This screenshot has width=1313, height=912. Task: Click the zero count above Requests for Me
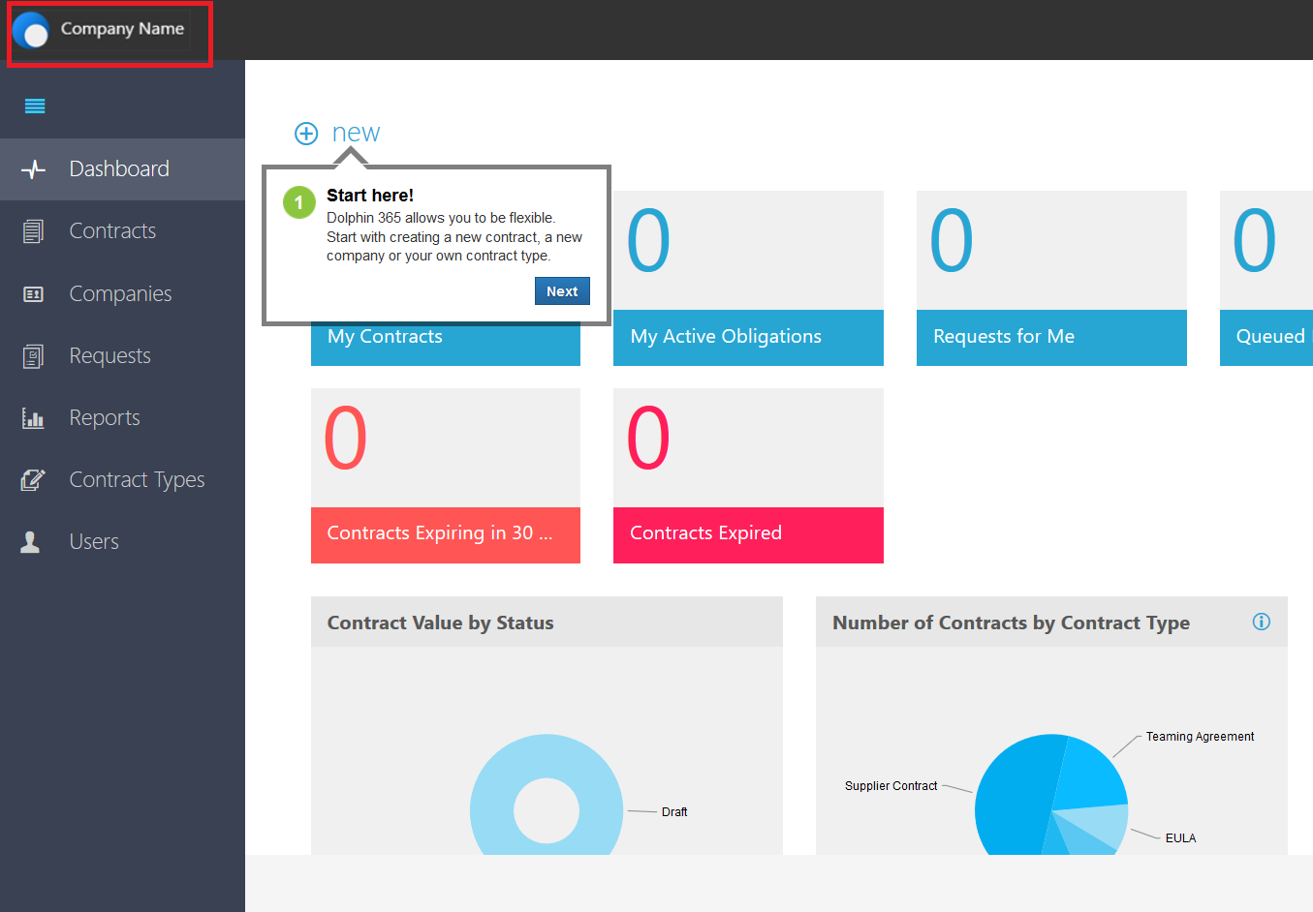point(952,241)
